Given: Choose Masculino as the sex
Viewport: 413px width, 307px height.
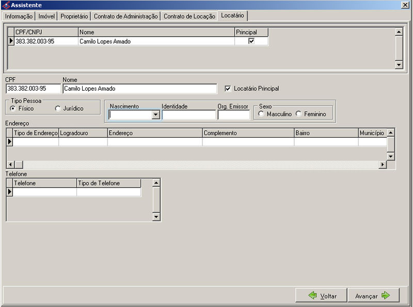Looking at the screenshot, I should (x=262, y=114).
